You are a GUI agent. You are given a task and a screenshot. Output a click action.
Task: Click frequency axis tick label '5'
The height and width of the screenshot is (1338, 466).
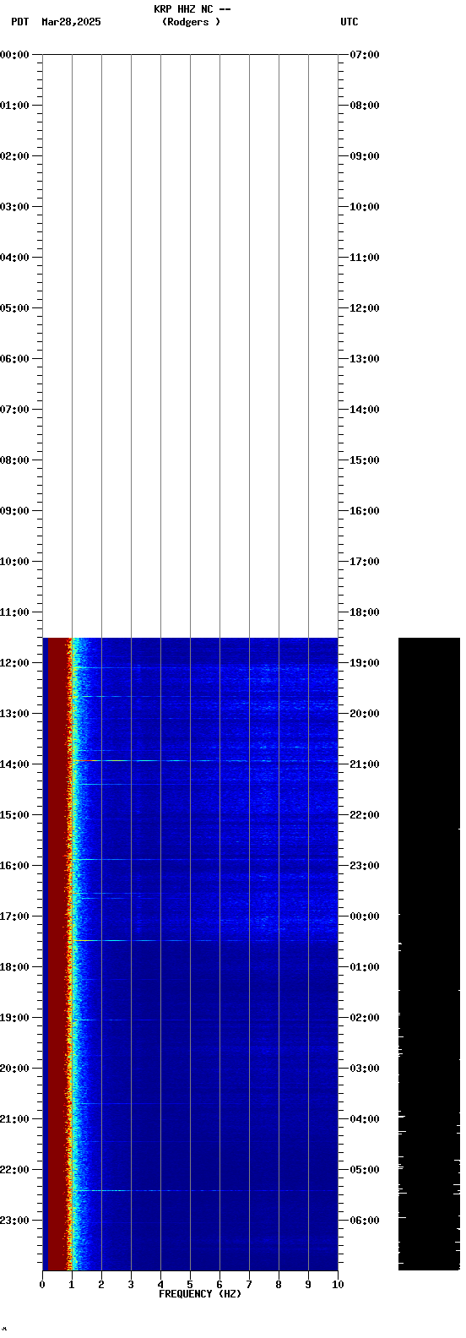(x=190, y=1285)
